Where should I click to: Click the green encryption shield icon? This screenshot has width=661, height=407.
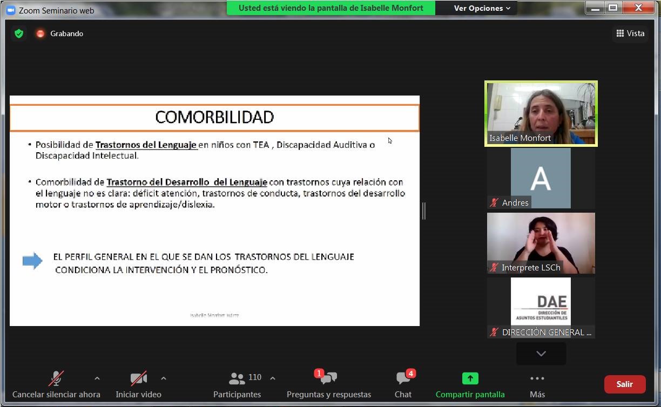pos(19,33)
